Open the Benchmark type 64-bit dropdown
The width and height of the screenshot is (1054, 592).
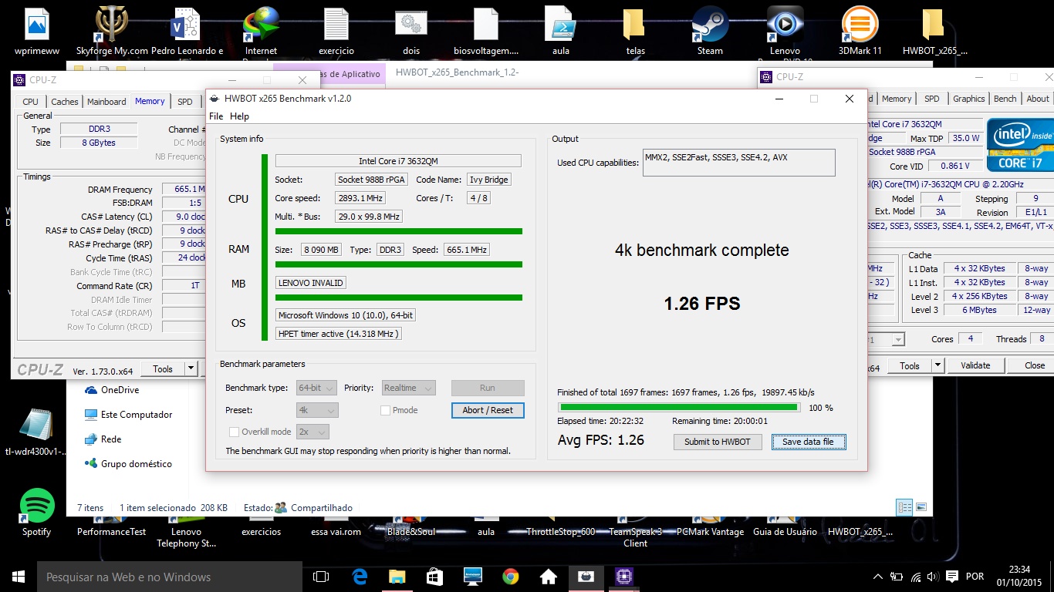pos(317,388)
